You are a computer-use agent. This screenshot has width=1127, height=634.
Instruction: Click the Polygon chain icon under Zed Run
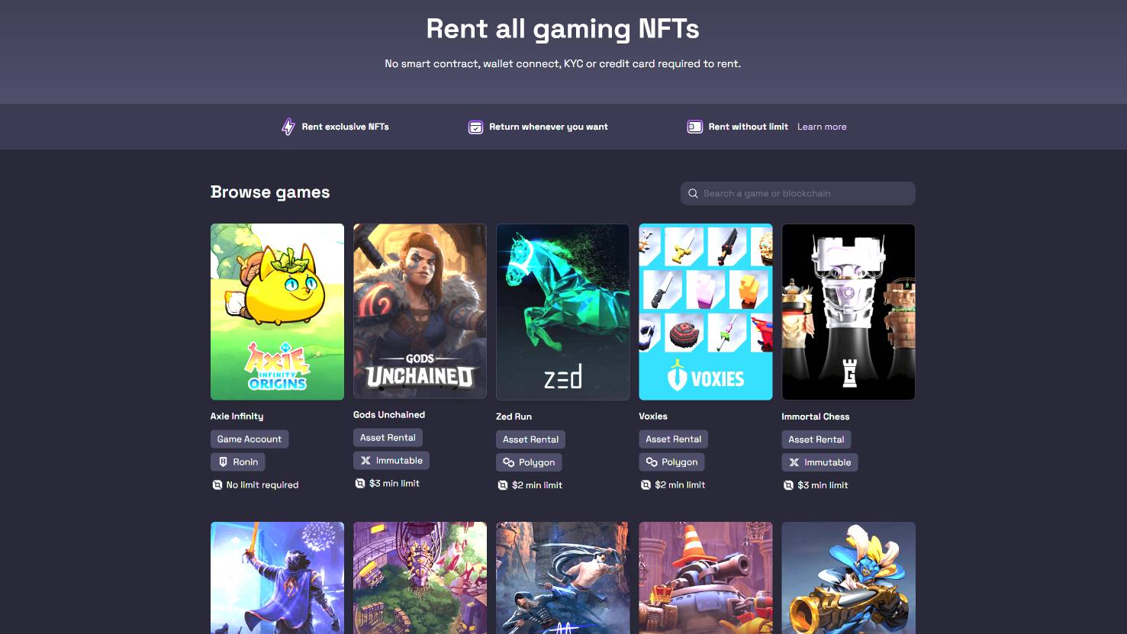coord(508,462)
